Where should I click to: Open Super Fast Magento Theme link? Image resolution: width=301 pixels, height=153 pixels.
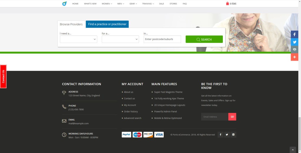coord(168,92)
